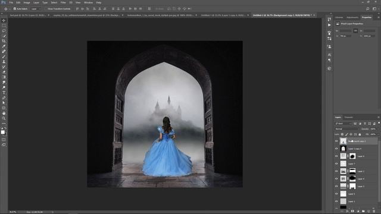Select the Clone Stamp tool
381x214 pixels.
coord(4,62)
